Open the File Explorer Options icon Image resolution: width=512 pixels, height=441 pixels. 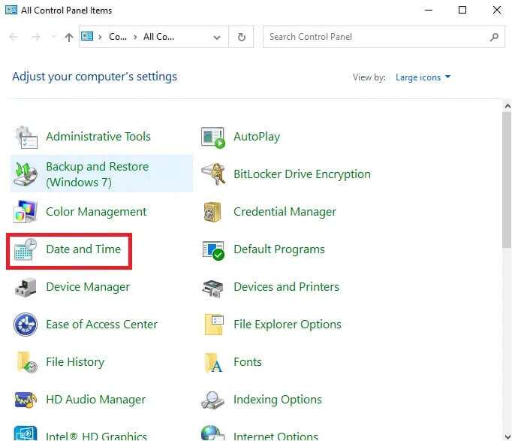pyautogui.click(x=214, y=325)
